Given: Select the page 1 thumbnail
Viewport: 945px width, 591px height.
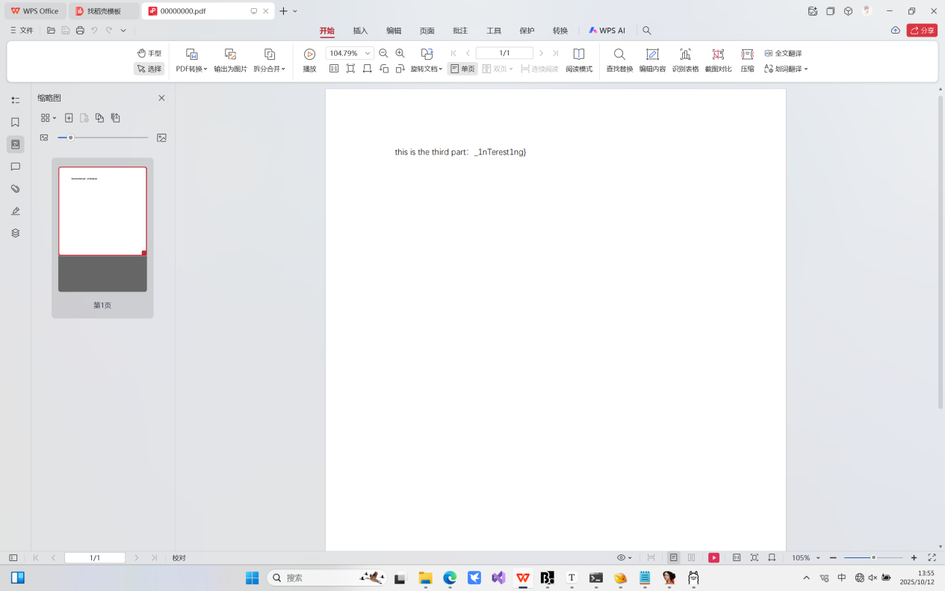Looking at the screenshot, I should pyautogui.click(x=102, y=211).
